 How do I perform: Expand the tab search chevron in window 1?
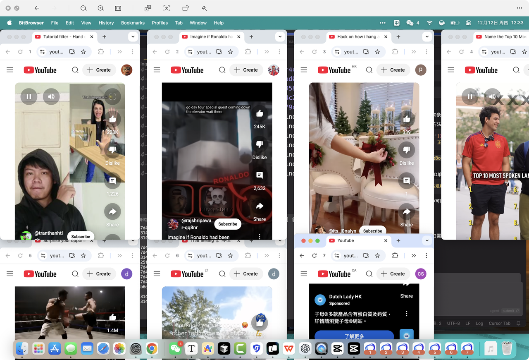133,37
